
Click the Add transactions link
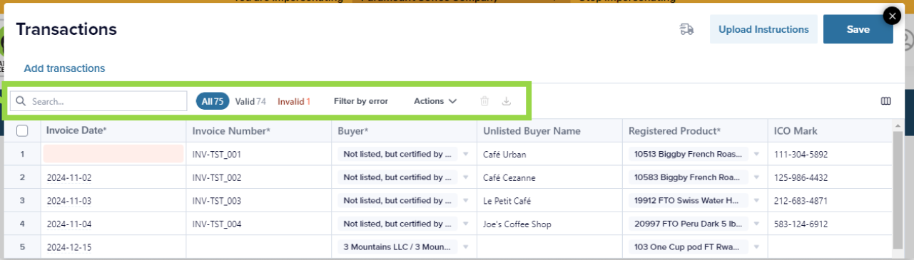pyautogui.click(x=64, y=68)
